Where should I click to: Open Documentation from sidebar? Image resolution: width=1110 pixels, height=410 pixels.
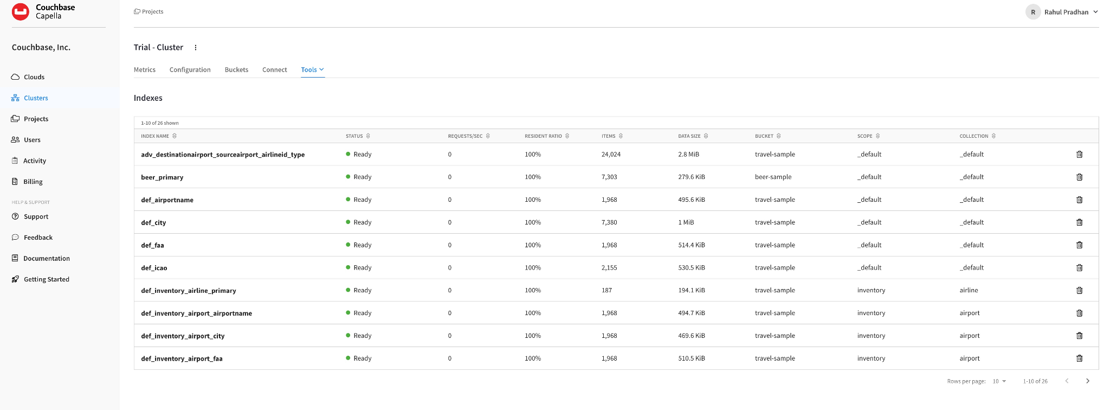(x=47, y=259)
